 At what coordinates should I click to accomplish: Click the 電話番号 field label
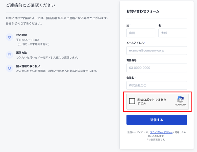click(132, 60)
